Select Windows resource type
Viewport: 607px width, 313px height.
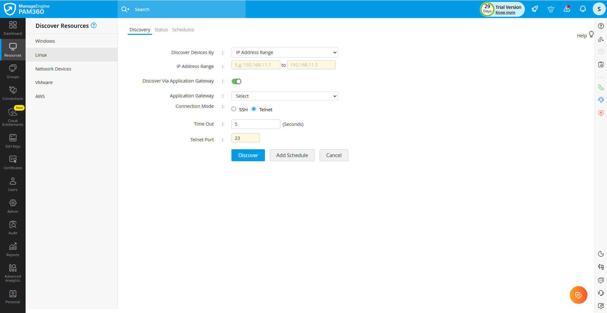tap(71, 41)
